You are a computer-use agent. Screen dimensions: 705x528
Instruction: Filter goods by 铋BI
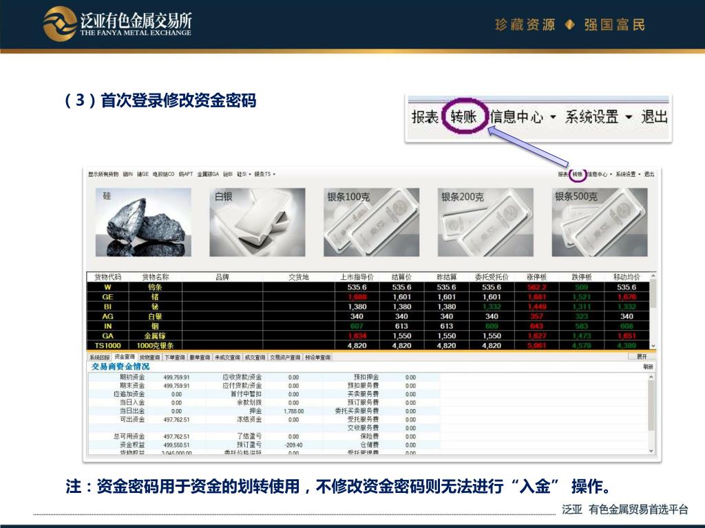[x=228, y=174]
